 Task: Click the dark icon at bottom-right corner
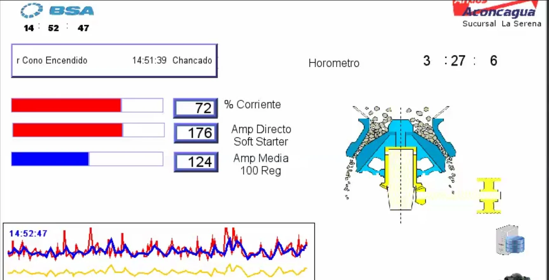click(517, 277)
